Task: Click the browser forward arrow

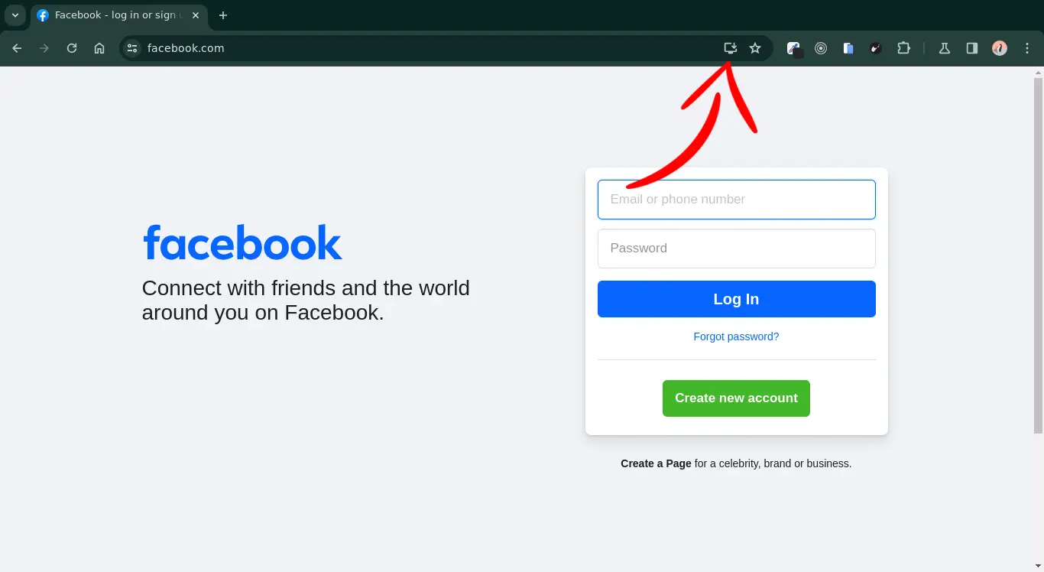Action: [44, 48]
